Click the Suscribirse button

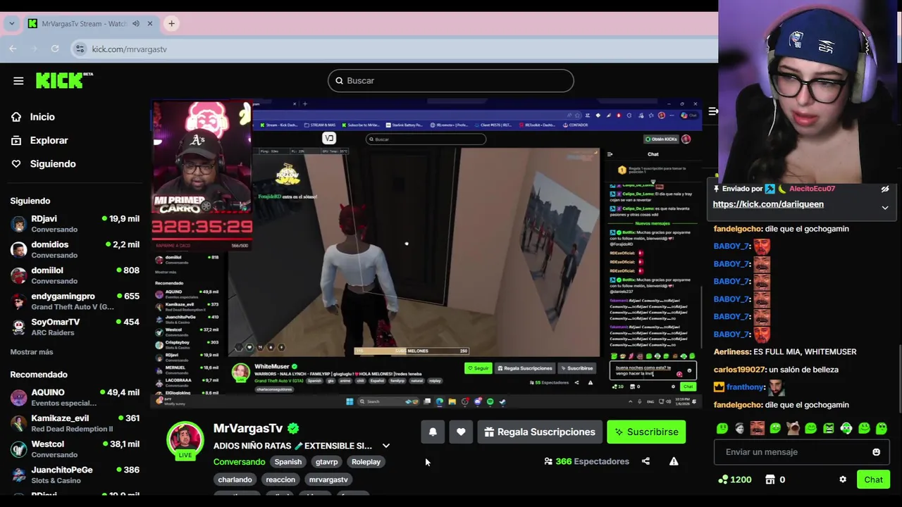[x=646, y=432]
